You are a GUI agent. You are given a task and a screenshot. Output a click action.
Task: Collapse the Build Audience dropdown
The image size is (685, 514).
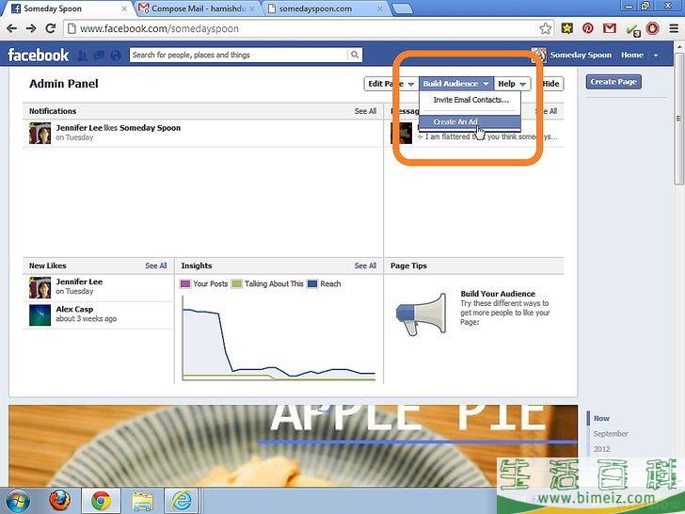click(456, 84)
